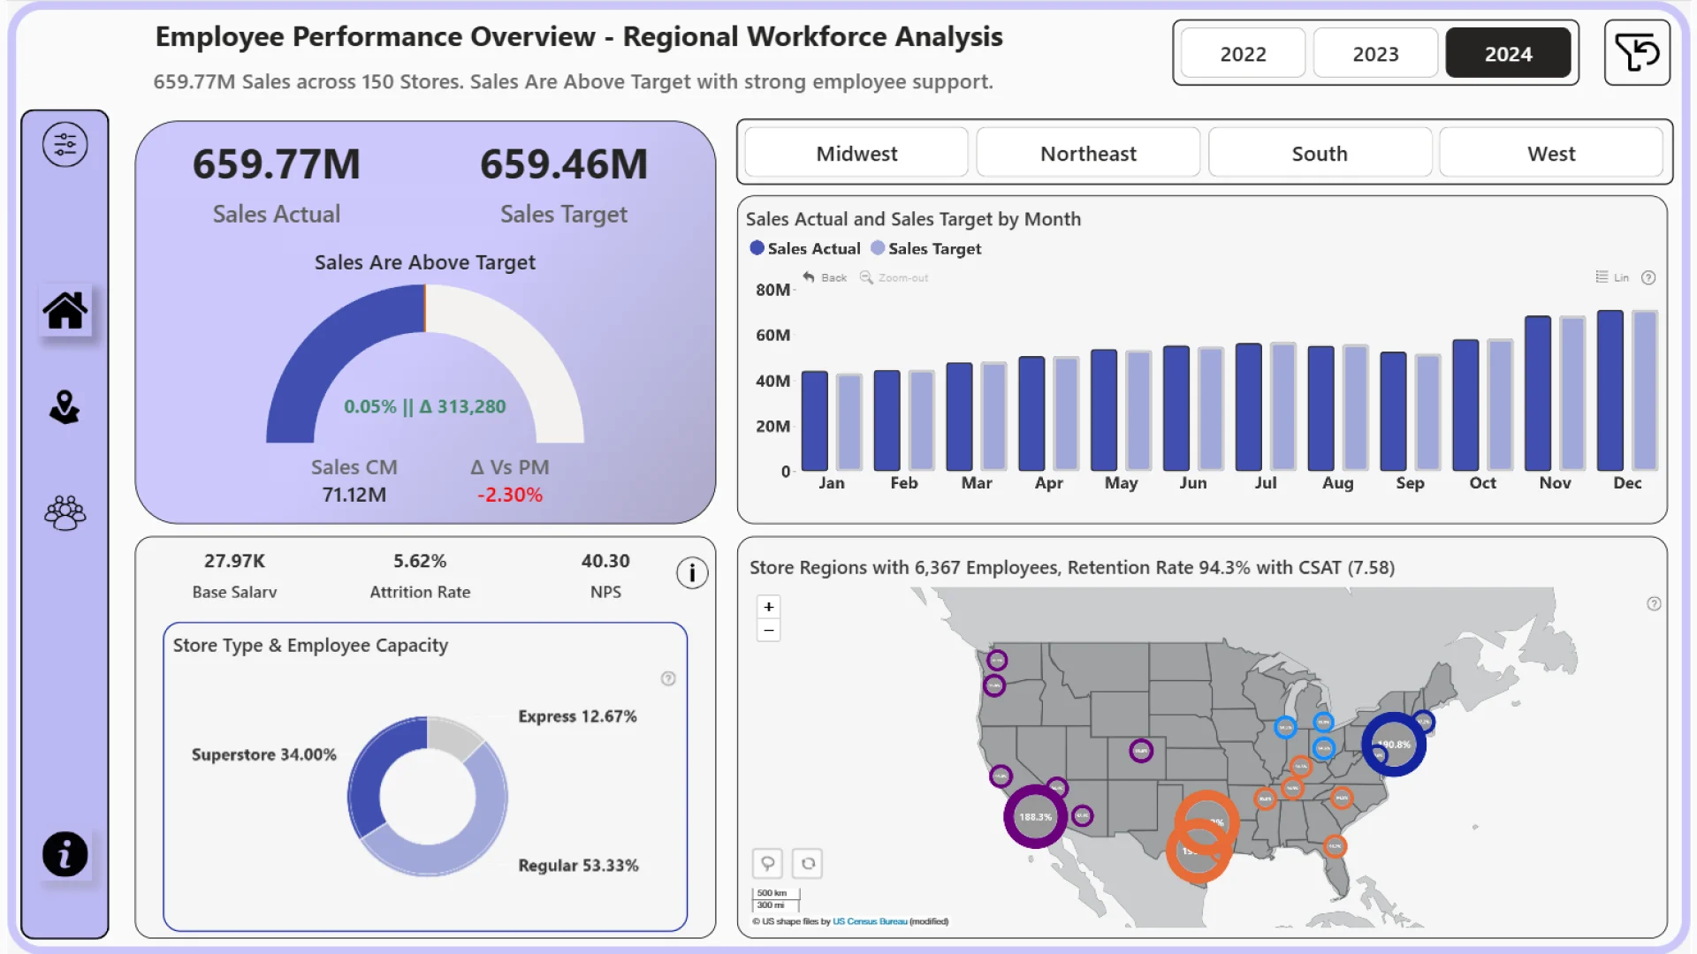Toggle the 2024 year filter
1697x954 pixels.
[x=1508, y=54]
